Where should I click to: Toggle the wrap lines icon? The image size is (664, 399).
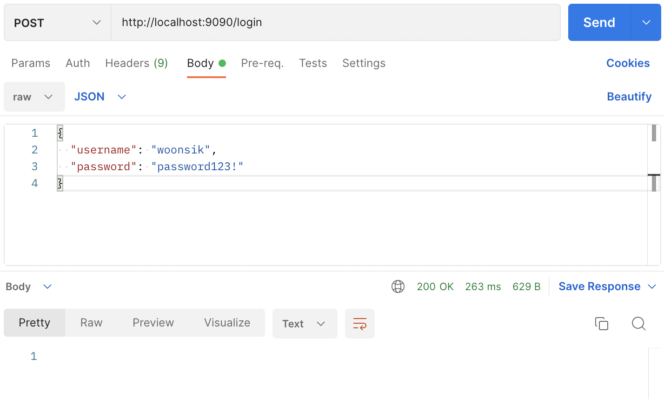point(360,324)
